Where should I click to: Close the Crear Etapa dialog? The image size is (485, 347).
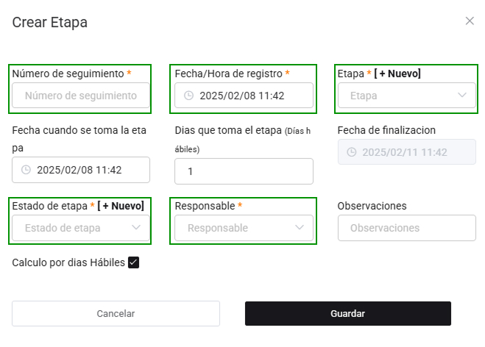[x=470, y=21]
